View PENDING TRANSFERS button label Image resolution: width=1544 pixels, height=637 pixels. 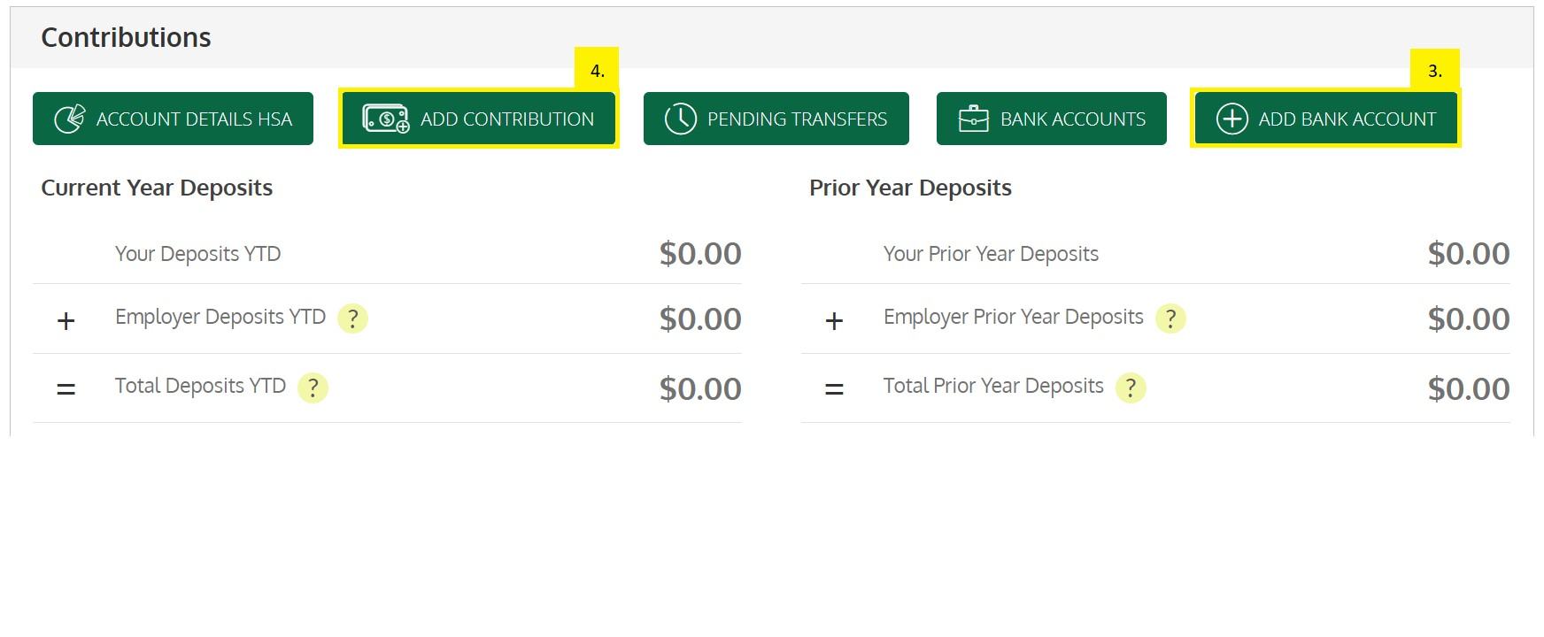point(797,119)
